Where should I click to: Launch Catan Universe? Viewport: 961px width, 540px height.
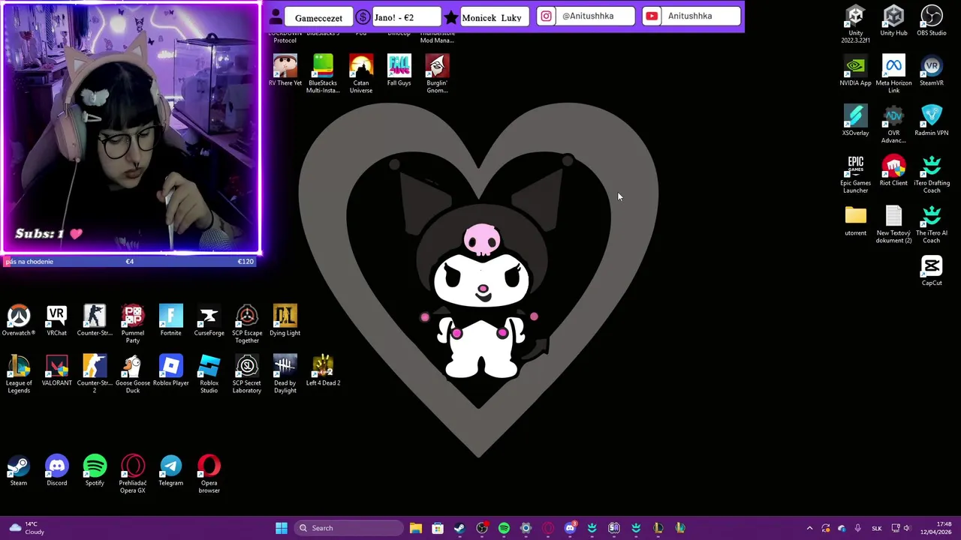[x=361, y=74]
